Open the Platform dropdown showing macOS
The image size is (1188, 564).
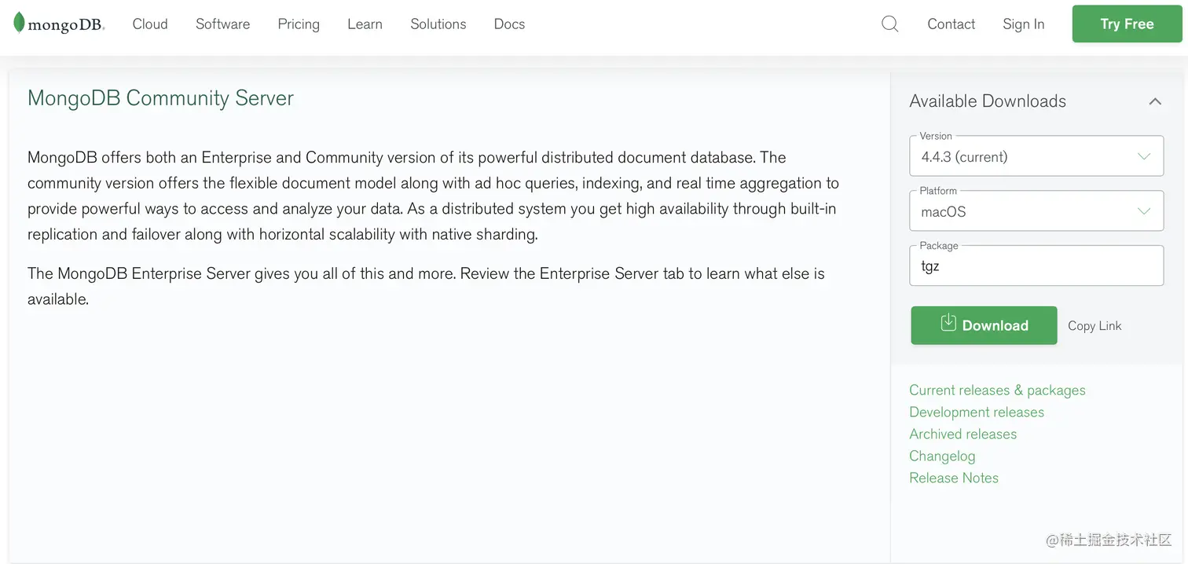tap(1036, 212)
